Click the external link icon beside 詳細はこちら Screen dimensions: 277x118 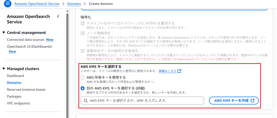(x=179, y=71)
